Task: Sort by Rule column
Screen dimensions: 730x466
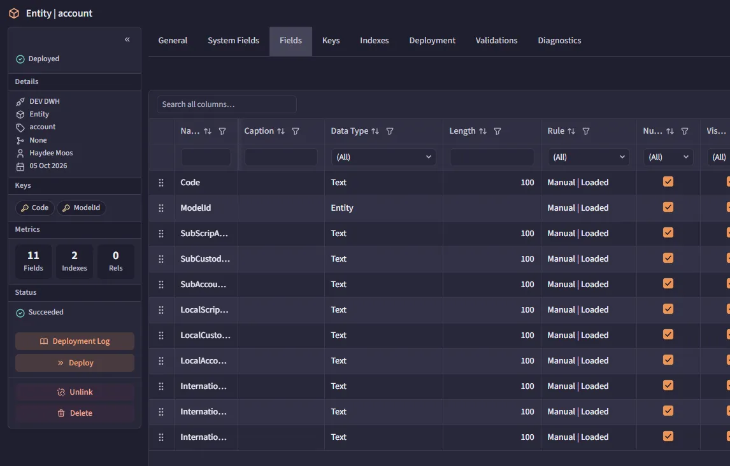Action: tap(571, 131)
